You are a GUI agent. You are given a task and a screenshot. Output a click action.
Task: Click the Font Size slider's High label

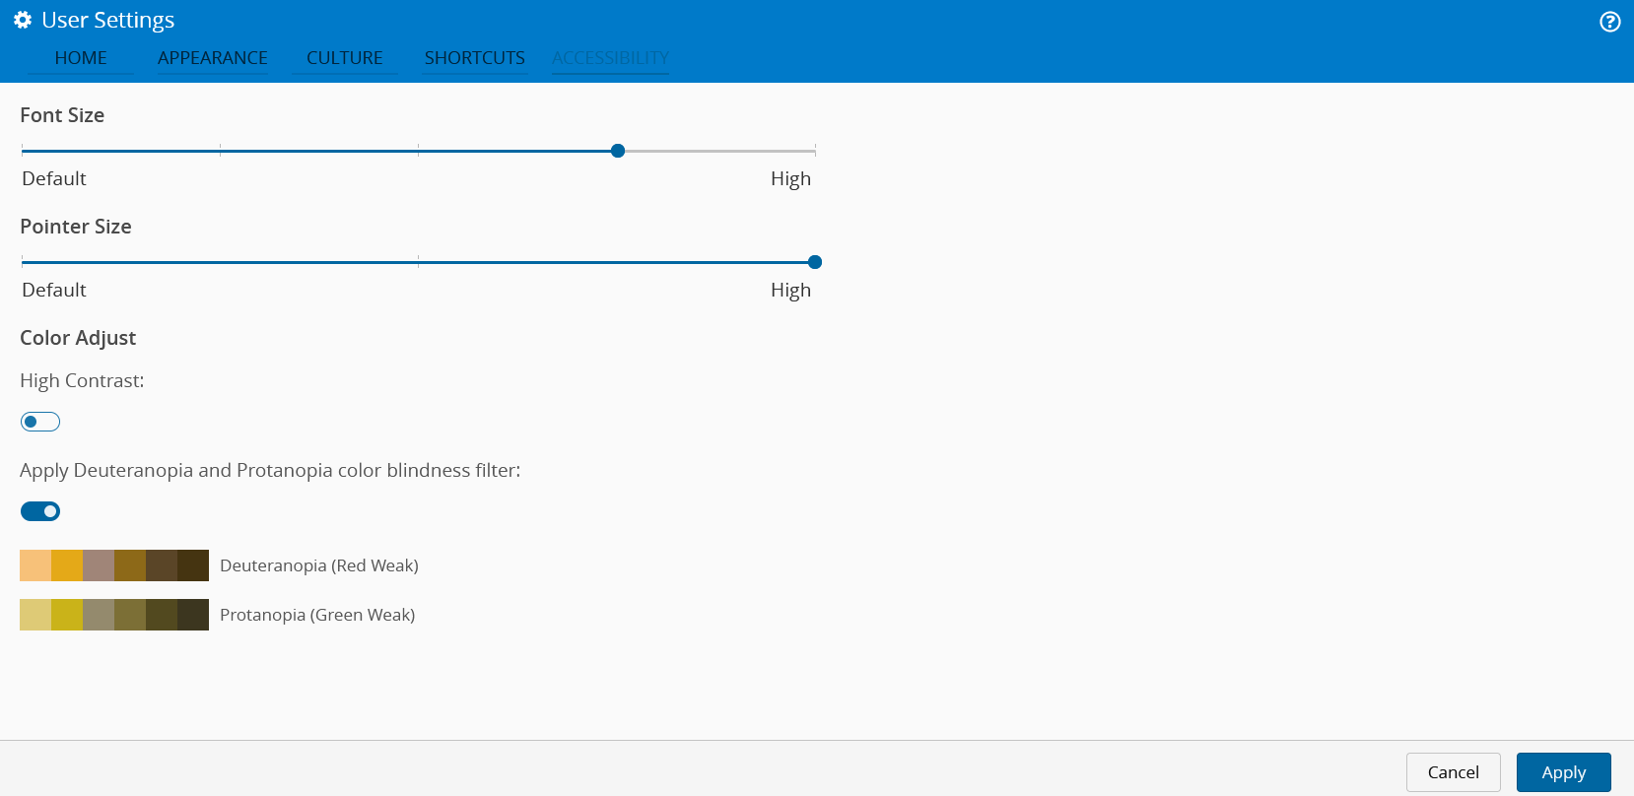[790, 178]
